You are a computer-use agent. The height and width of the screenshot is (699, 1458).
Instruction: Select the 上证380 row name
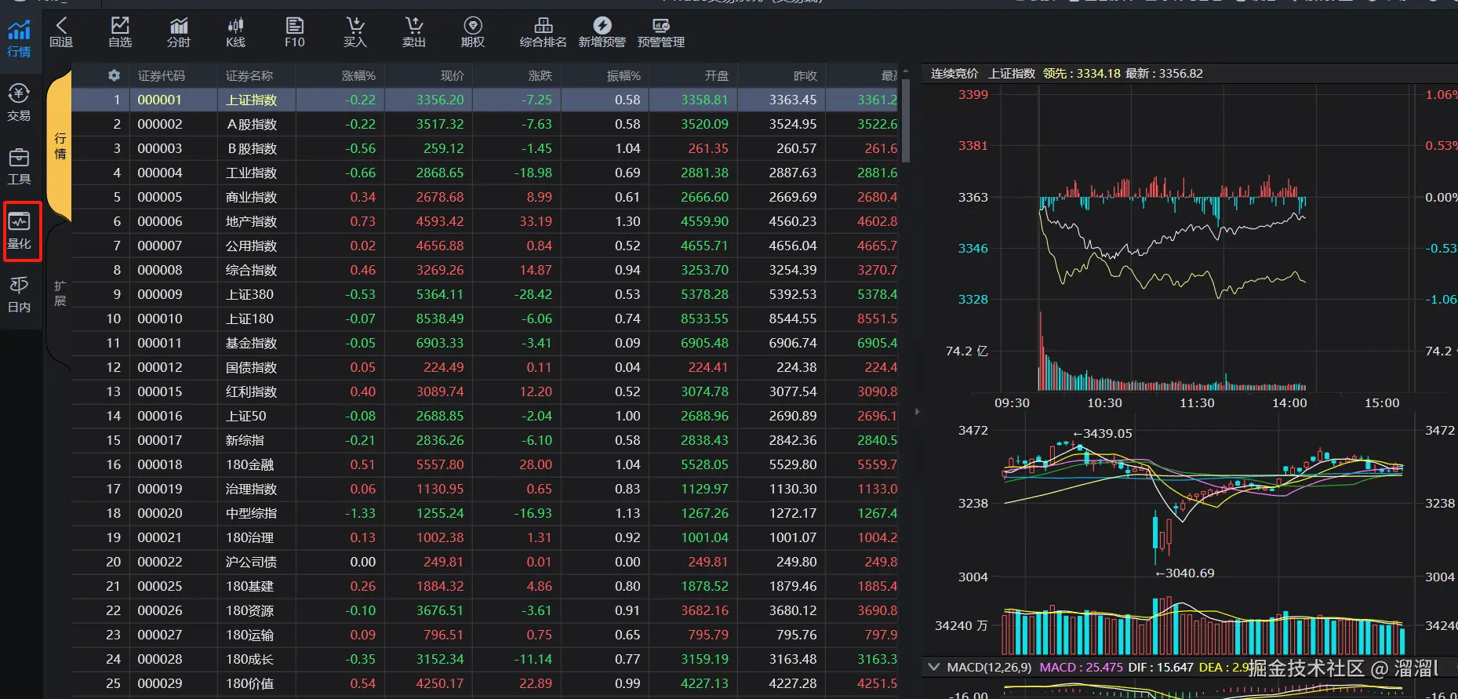point(249,294)
